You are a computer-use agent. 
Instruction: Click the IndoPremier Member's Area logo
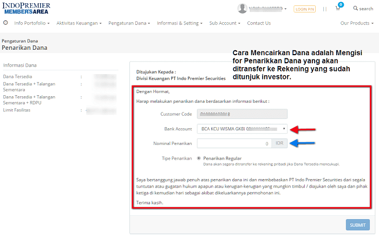27,9
